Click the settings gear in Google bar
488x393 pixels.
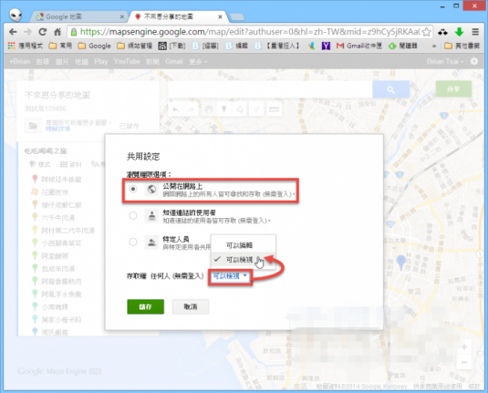tap(474, 61)
